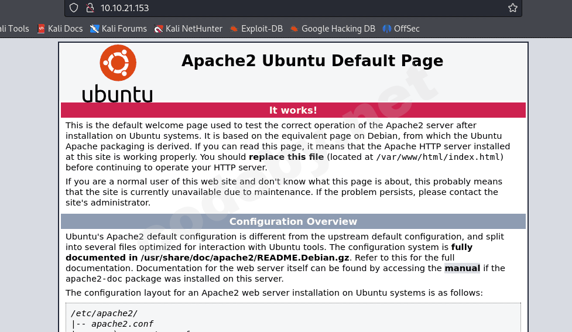572x332 pixels.
Task: Click the "Apache2 Ubuntu Default Page" heading
Action: click(x=312, y=61)
